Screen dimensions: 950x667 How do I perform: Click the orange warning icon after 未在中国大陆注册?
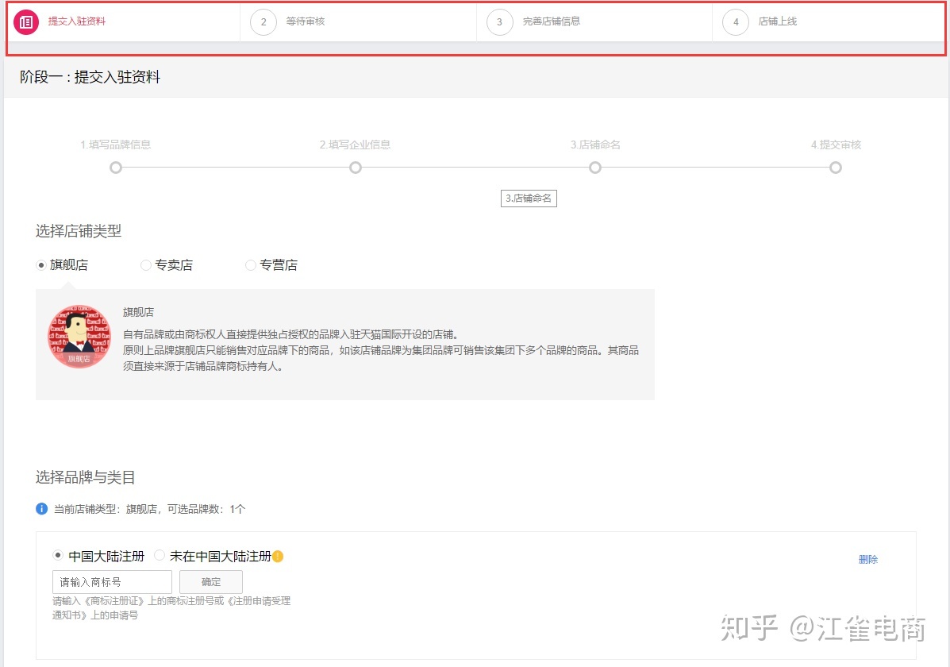click(x=279, y=556)
